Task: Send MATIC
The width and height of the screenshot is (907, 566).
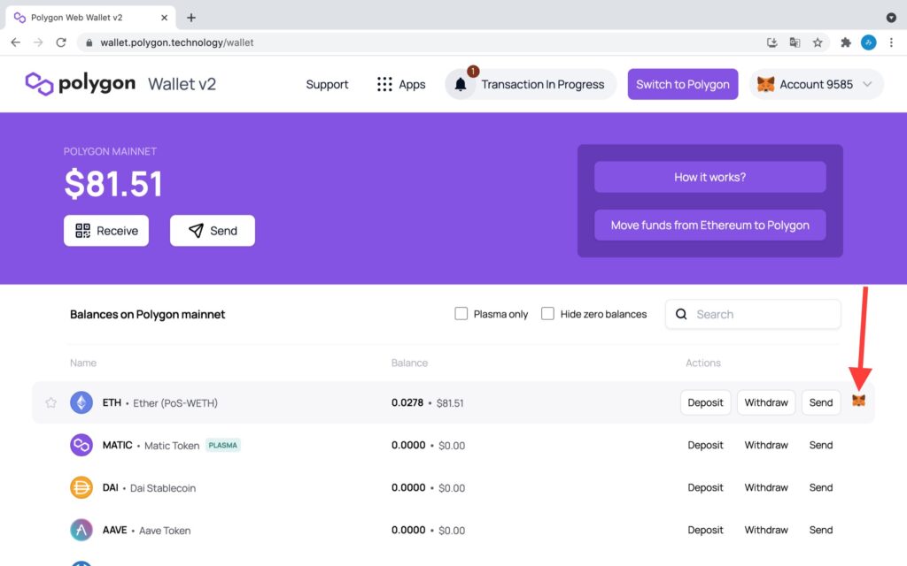Action: (x=821, y=446)
